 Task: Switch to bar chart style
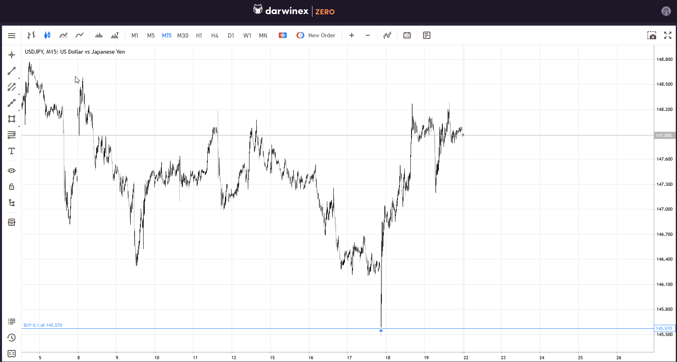pos(31,35)
